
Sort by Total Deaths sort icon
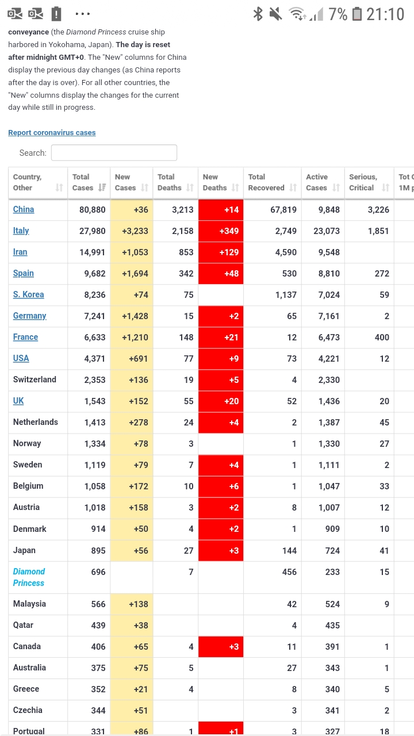click(x=190, y=188)
